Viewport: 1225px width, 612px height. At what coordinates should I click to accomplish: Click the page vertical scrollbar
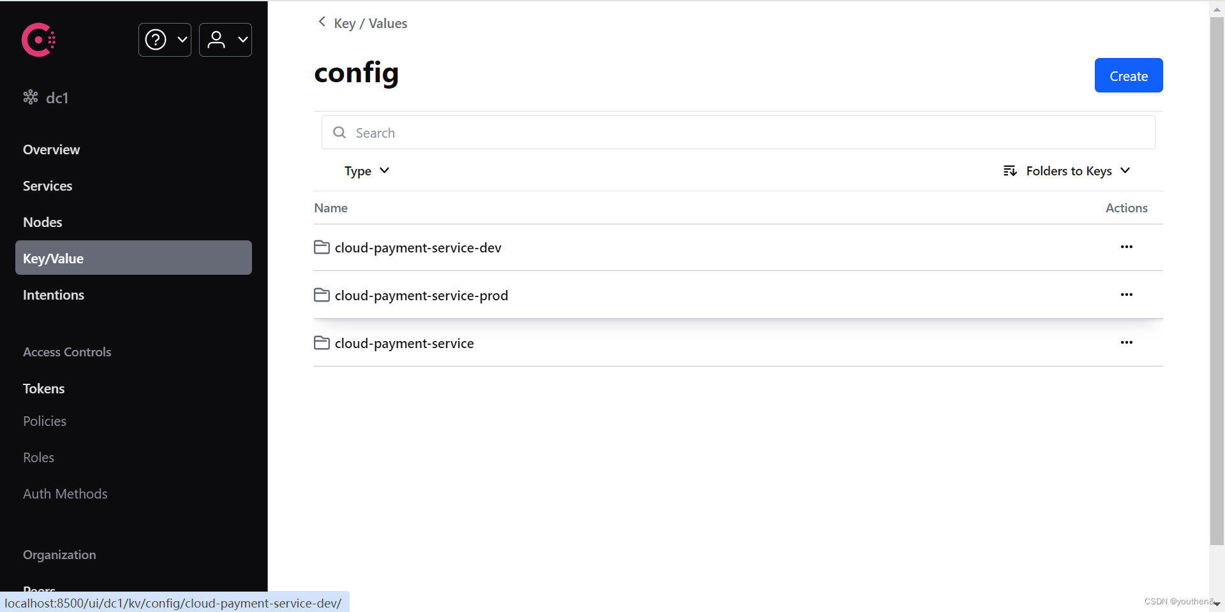1217,280
